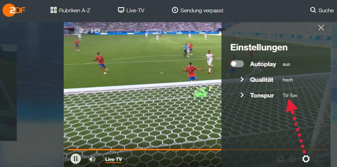Close the Einstellungen settings panel

click(321, 28)
